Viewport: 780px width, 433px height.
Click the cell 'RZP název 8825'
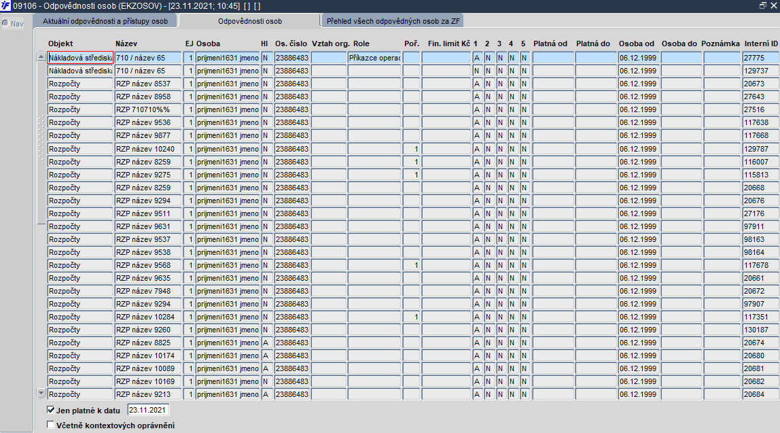click(x=147, y=343)
